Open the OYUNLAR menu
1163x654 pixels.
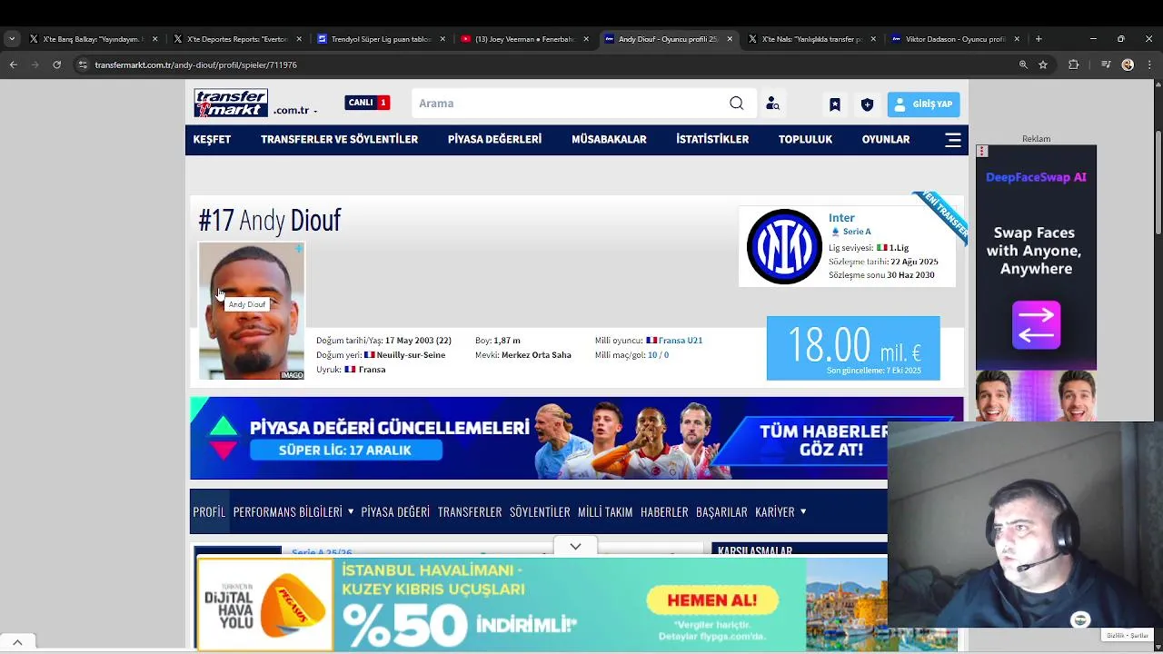(x=886, y=139)
